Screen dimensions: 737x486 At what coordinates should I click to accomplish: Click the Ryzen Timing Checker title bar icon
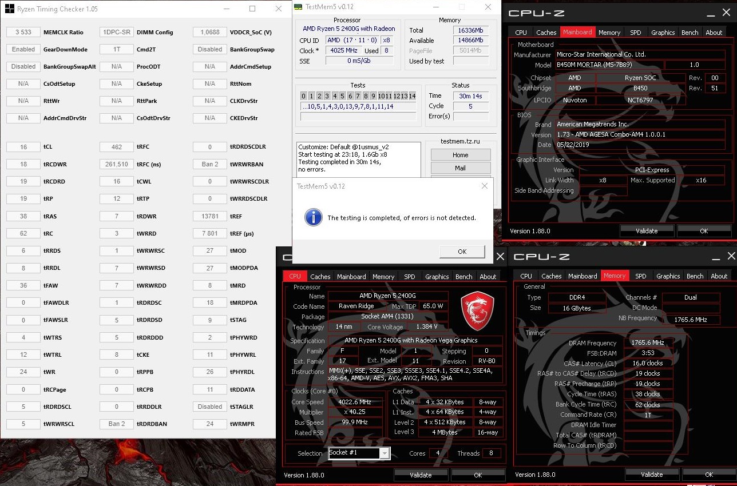coord(10,9)
